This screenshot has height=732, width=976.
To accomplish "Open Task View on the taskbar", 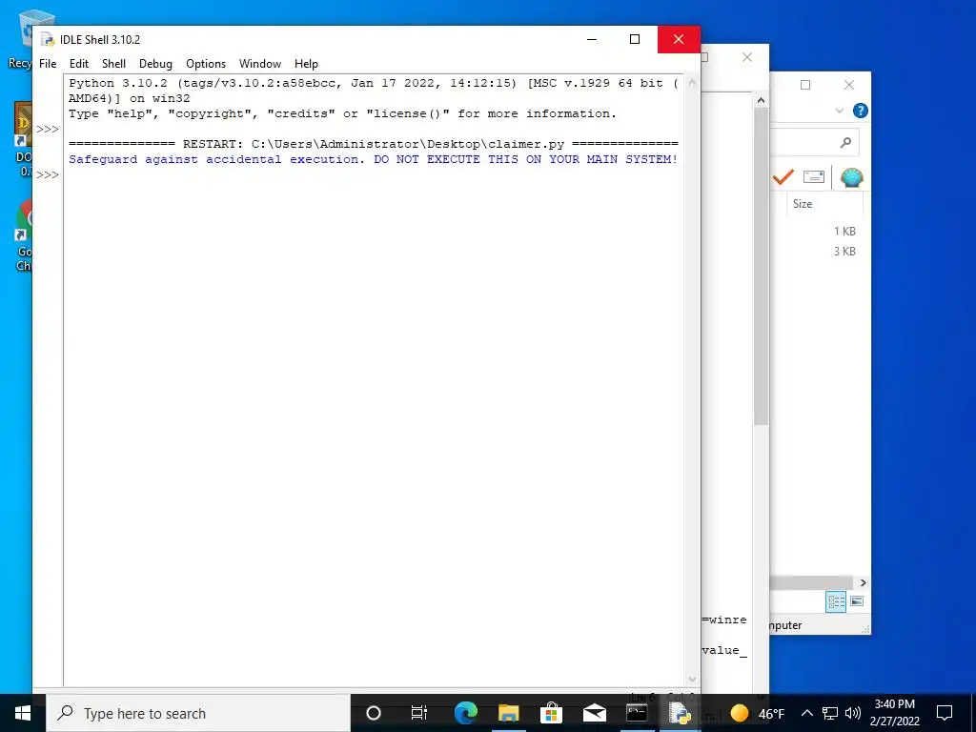I will point(419,713).
